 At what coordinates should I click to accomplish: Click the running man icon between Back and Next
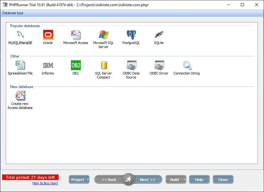click(x=129, y=179)
